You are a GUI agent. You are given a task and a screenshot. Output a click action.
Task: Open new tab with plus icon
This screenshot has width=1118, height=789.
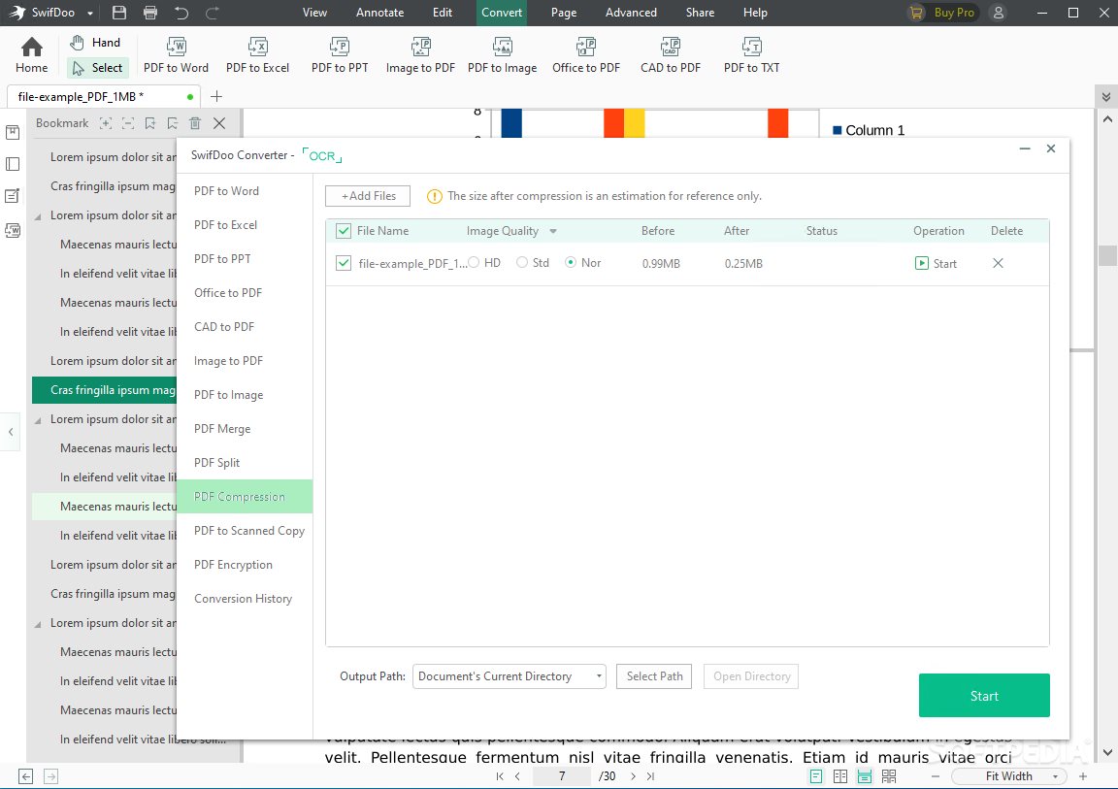click(x=216, y=96)
